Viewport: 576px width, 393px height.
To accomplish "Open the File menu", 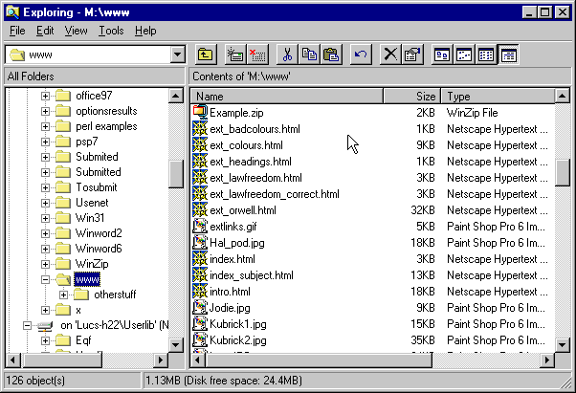I will [17, 31].
